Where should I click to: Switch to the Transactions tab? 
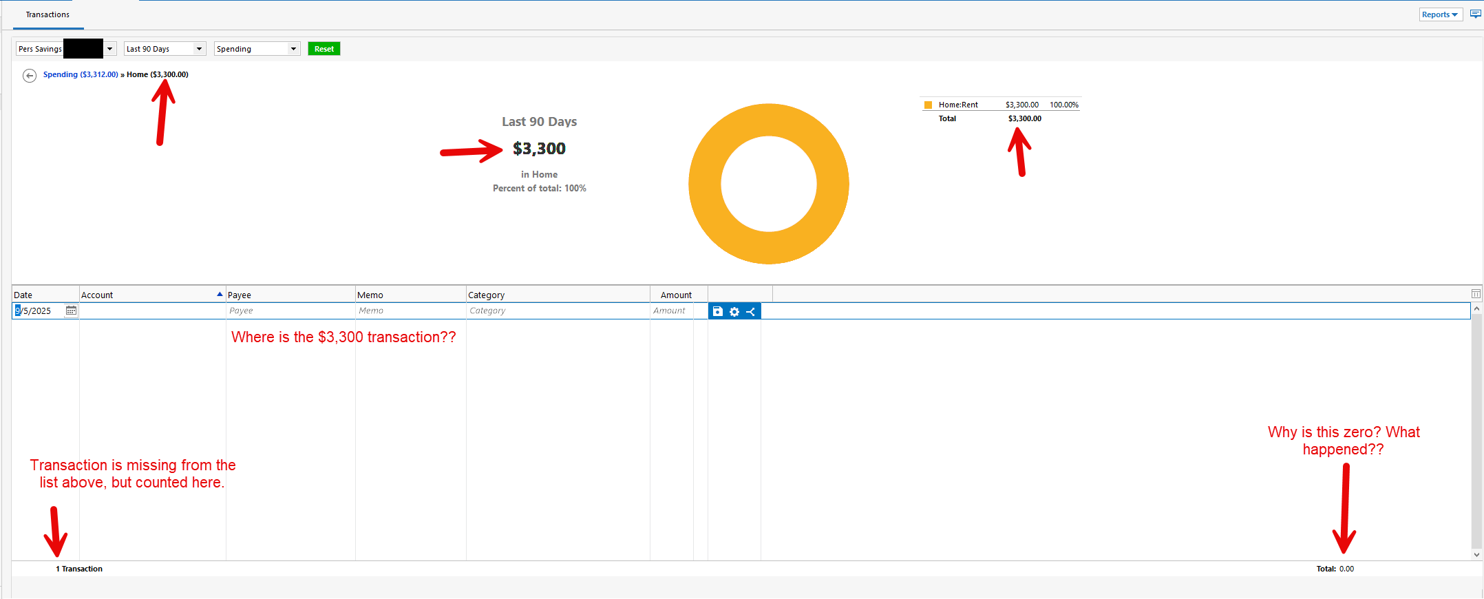47,14
